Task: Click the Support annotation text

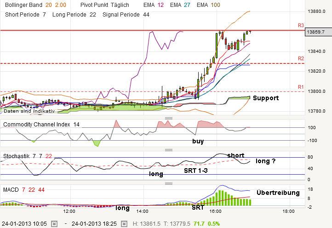Action: pyautogui.click(x=266, y=98)
